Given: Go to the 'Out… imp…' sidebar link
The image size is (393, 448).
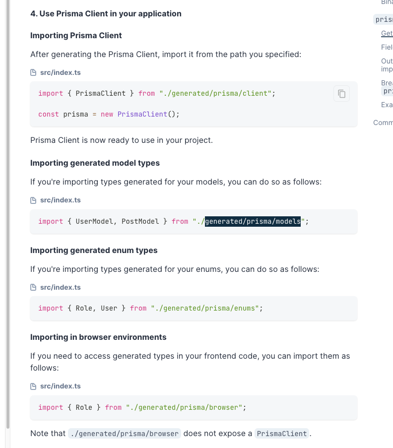Looking at the screenshot, I should [387, 65].
